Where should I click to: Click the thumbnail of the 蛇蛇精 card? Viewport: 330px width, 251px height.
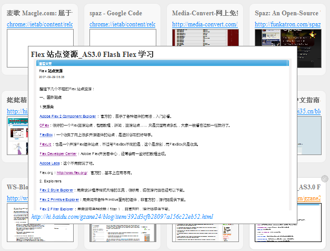(x=17, y=136)
